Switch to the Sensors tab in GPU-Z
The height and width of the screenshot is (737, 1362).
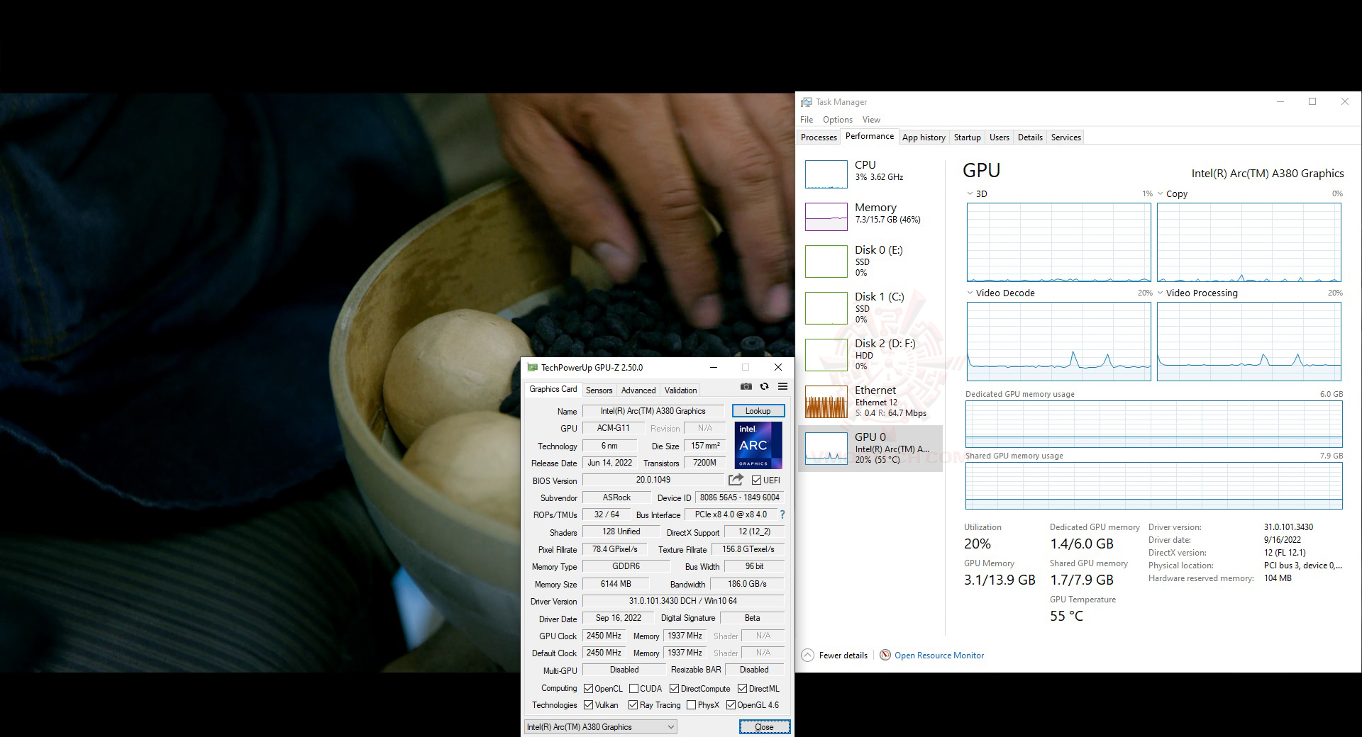pos(599,390)
